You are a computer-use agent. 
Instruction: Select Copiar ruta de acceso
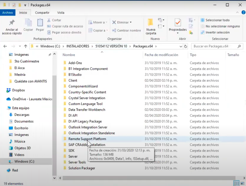65,26
